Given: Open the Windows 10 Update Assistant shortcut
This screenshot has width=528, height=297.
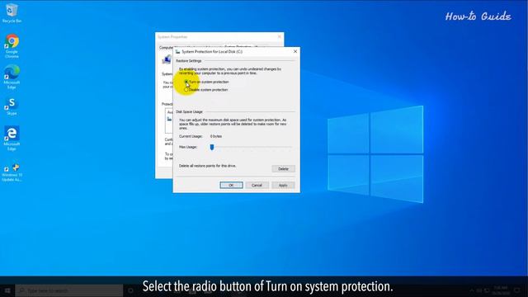Looking at the screenshot, I should pos(12,172).
